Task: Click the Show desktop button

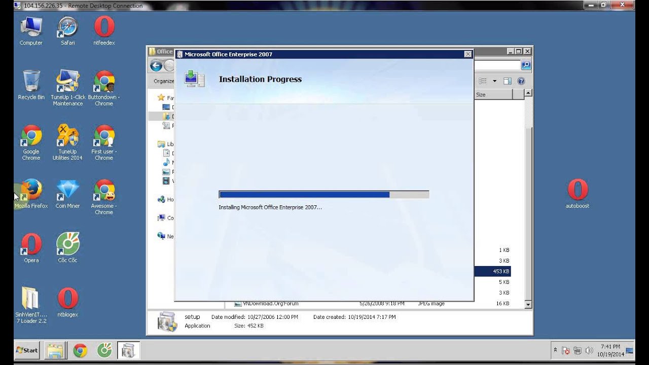Action: click(630, 350)
